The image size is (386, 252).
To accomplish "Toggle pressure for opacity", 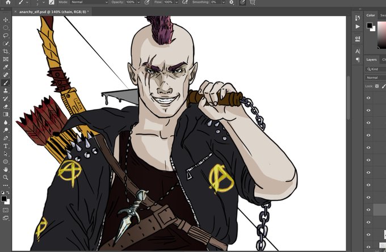I will tap(146, 2).
